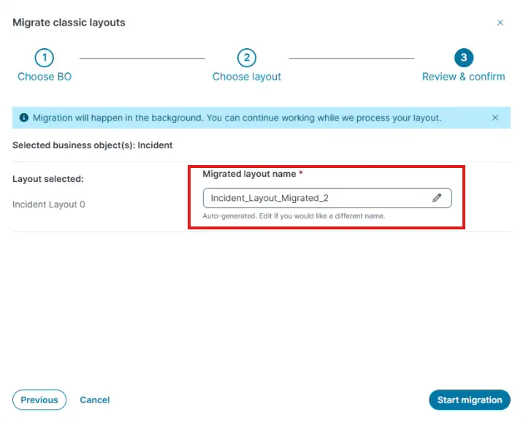Go back with the Previous button
Viewport: 523px width, 423px height.
(x=39, y=400)
